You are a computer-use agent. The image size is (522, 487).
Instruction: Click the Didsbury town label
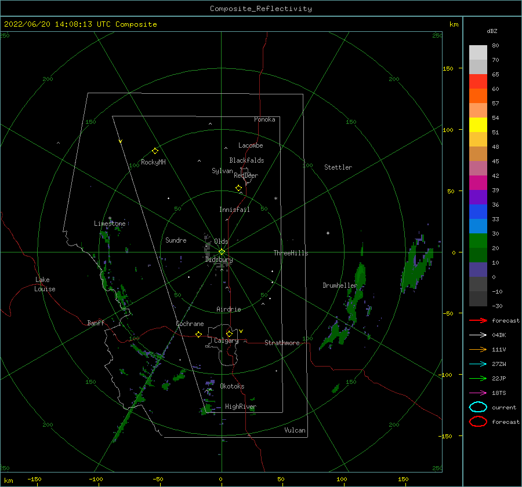(219, 259)
